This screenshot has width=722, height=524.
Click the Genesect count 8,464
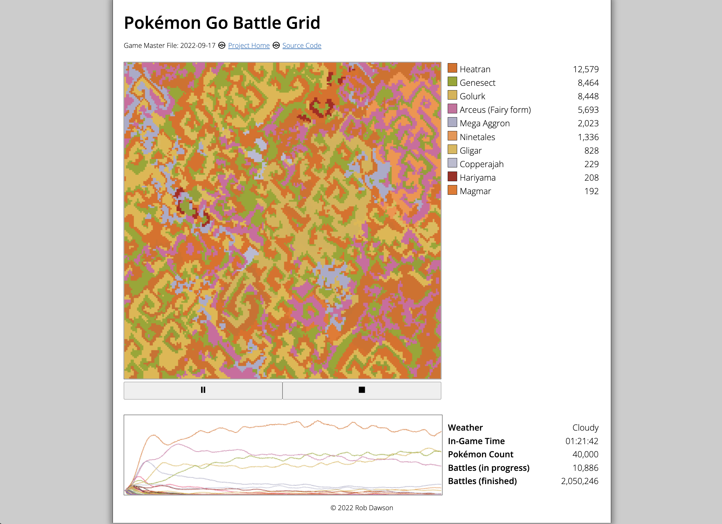coord(588,83)
